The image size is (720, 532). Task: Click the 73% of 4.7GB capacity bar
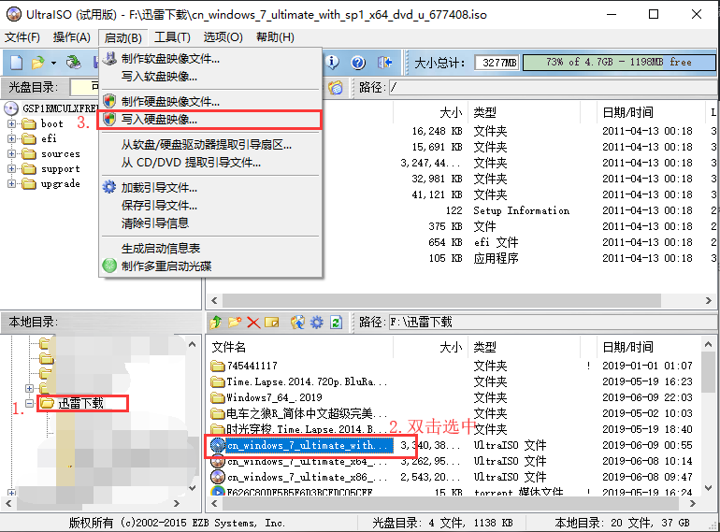coord(618,63)
